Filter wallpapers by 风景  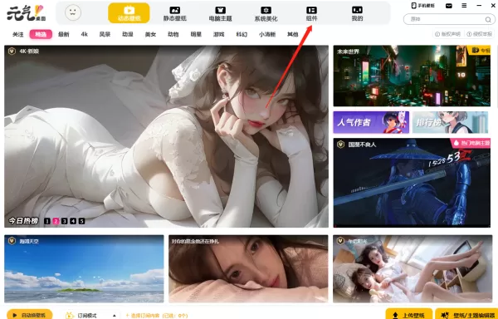105,34
